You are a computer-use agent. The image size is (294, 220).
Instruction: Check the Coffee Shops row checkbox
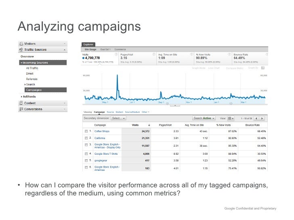pos(86,131)
